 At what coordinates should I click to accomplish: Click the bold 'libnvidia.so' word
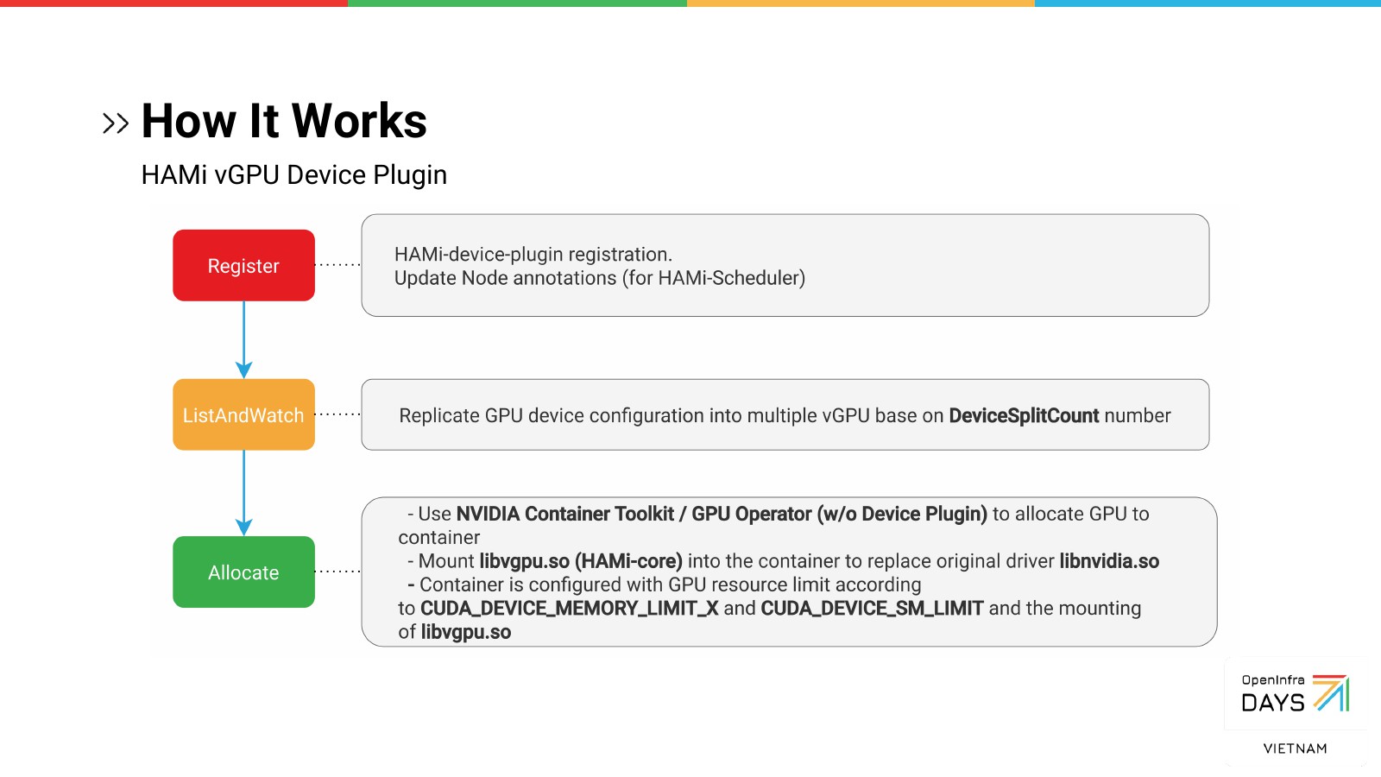(x=1109, y=561)
